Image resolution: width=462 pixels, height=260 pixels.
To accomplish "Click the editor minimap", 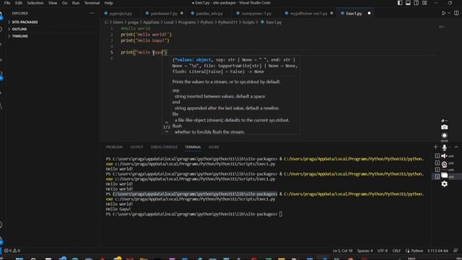I will tap(441, 27).
